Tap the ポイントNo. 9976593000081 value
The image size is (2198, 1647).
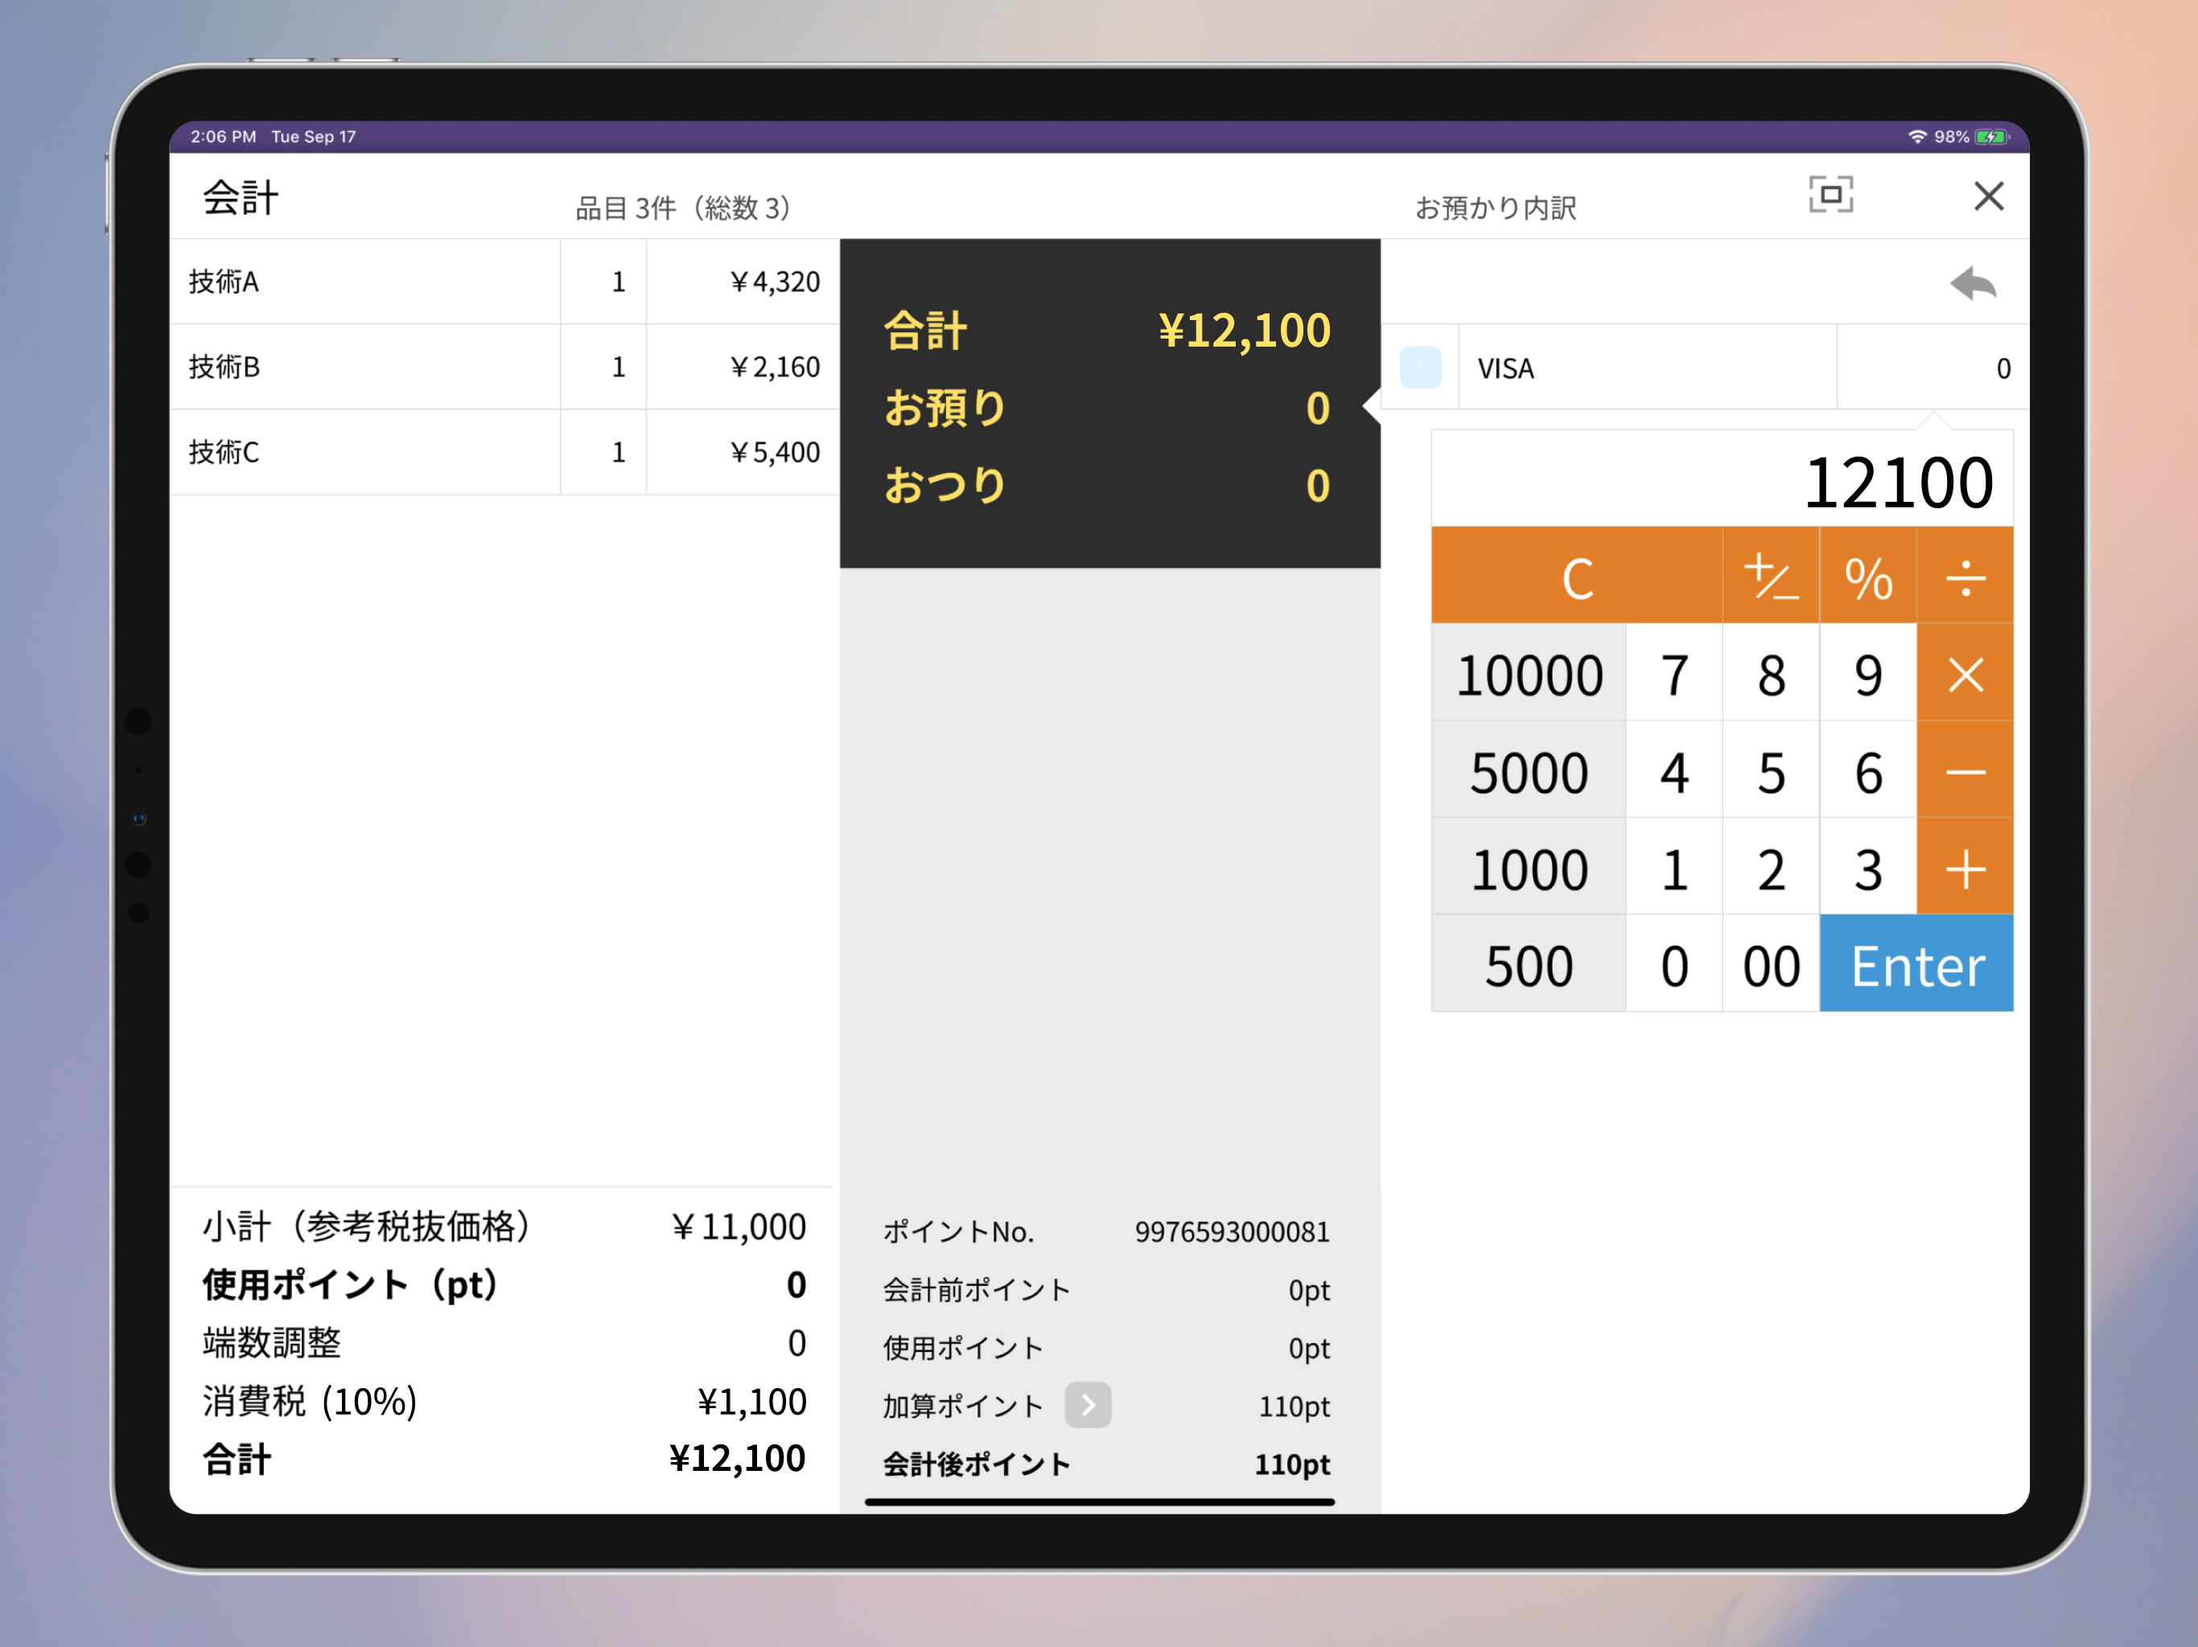tap(1233, 1232)
